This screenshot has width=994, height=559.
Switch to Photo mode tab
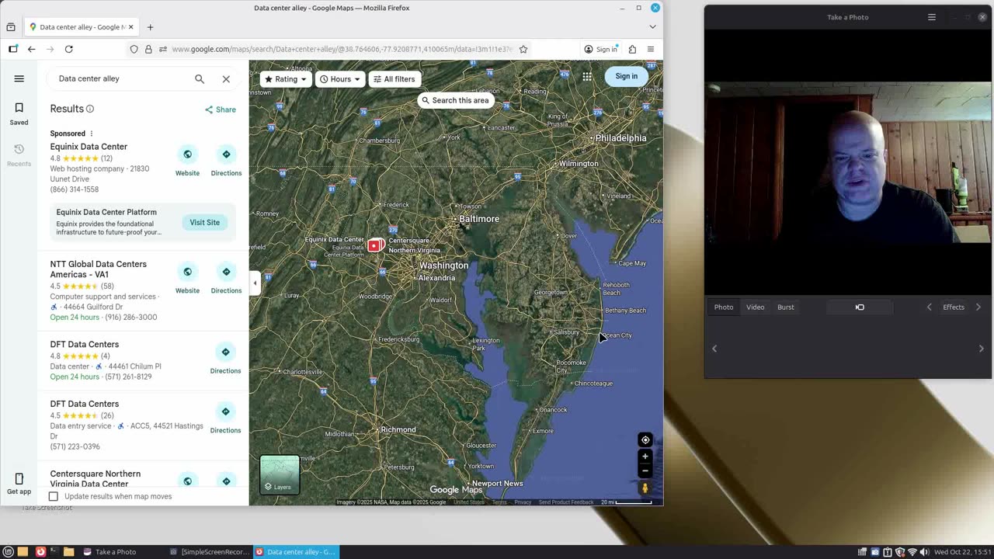coord(724,307)
